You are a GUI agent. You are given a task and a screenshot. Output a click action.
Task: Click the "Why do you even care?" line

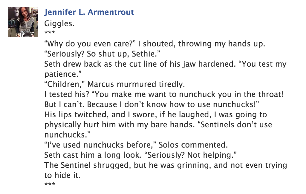[x=154, y=44]
